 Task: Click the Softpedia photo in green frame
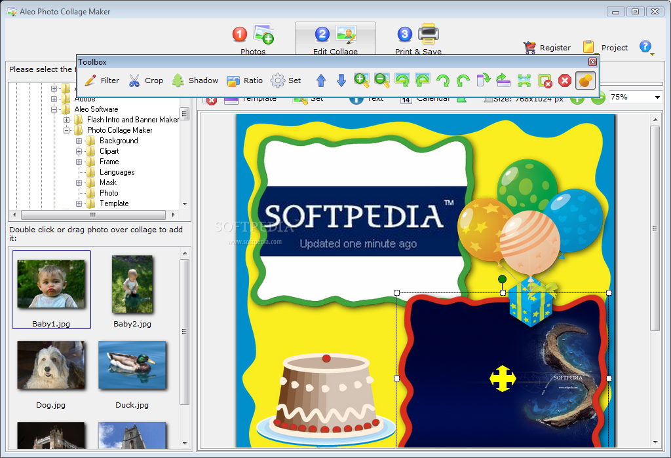point(362,221)
